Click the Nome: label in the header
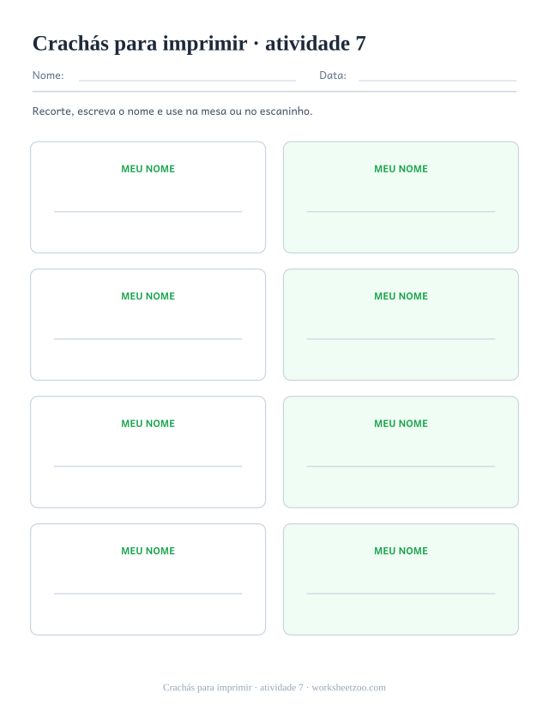Image resolution: width=549 pixels, height=711 pixels. tap(48, 75)
